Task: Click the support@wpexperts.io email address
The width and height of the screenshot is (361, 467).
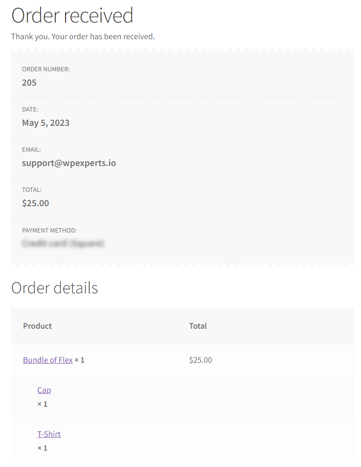Action: 69,163
